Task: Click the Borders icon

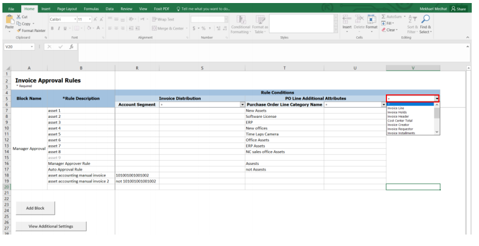Action: click(x=76, y=28)
